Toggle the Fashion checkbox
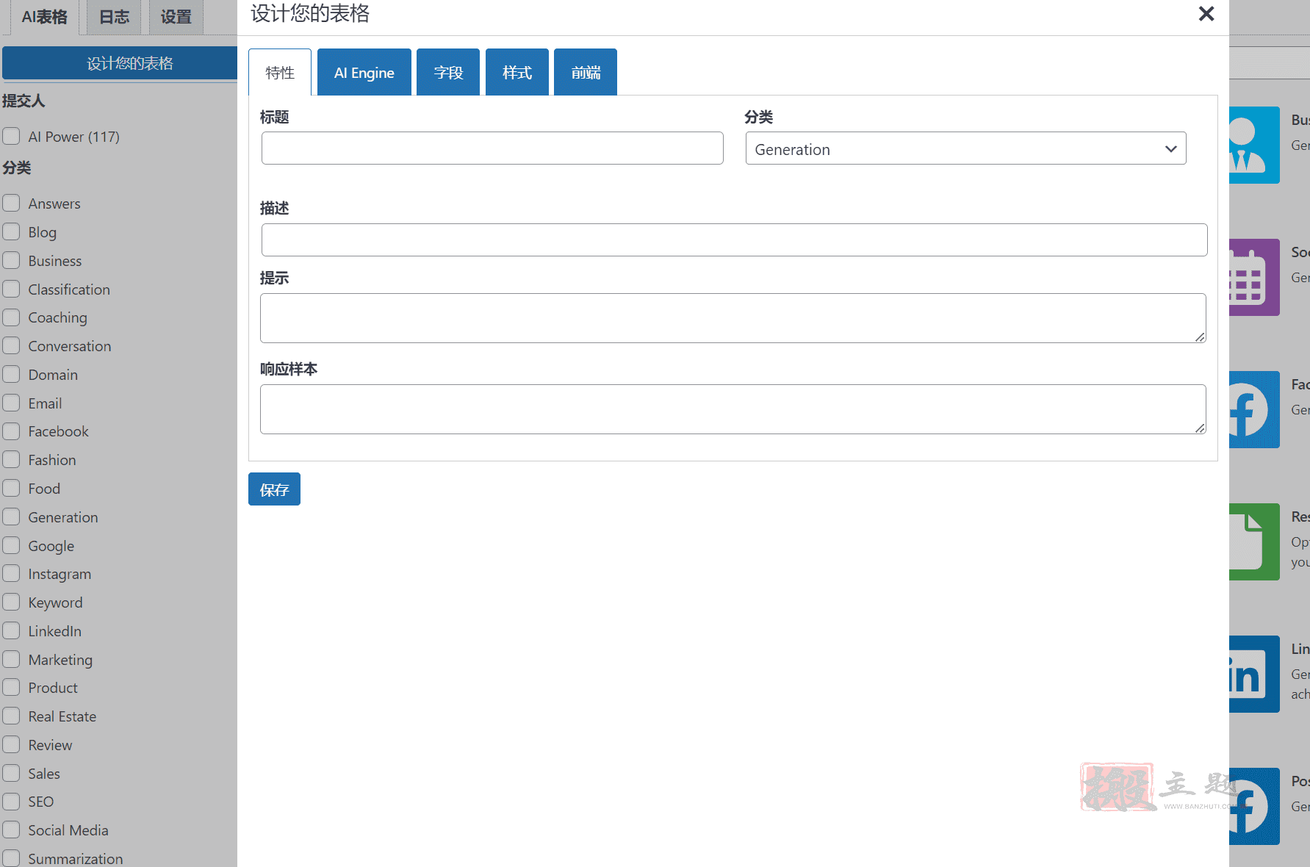Viewport: 1310px width, 867px height. tap(11, 459)
